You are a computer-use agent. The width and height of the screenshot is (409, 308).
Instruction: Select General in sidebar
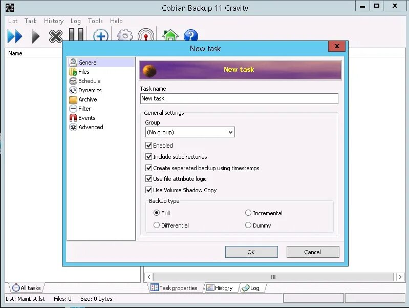tap(101, 63)
